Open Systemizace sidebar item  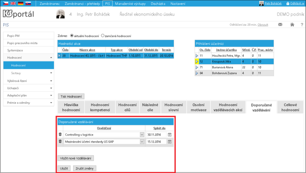coord(29,50)
